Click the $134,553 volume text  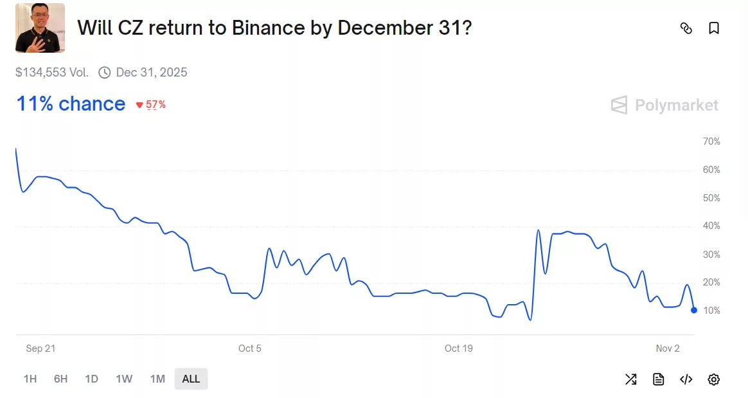pyautogui.click(x=51, y=72)
